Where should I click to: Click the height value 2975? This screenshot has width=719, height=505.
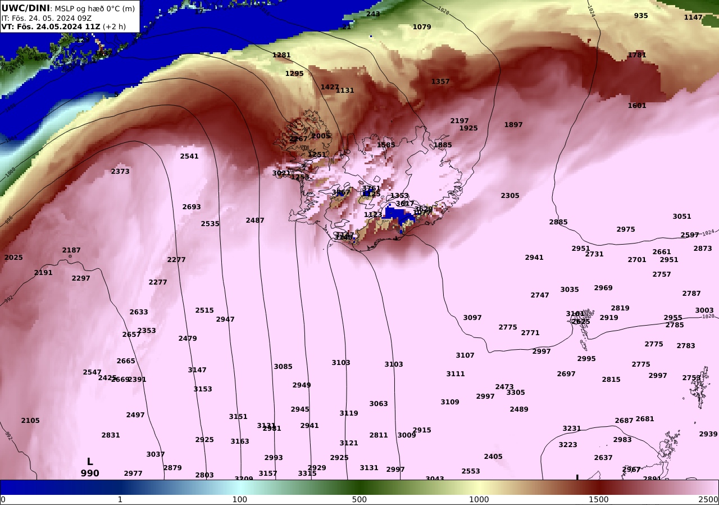point(626,229)
